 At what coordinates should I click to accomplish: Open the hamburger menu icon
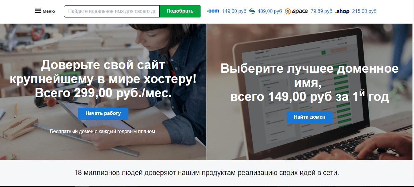[x=38, y=11]
